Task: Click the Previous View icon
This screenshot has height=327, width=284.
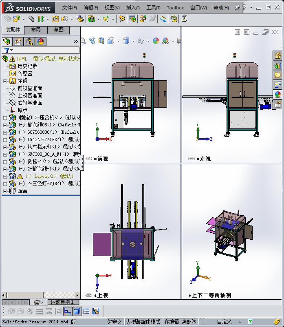Action: point(92,41)
